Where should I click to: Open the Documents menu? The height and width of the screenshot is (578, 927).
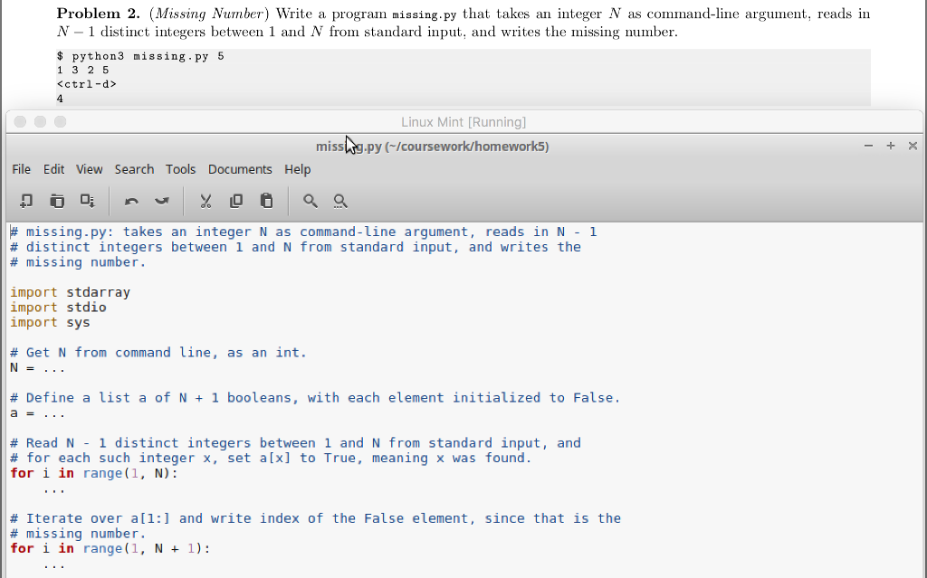pyautogui.click(x=240, y=169)
